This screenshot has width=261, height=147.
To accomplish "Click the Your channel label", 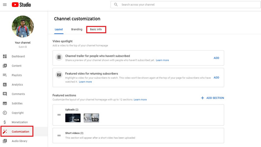I will (23, 42).
